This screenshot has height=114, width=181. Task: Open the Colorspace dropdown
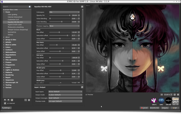coord(64,12)
